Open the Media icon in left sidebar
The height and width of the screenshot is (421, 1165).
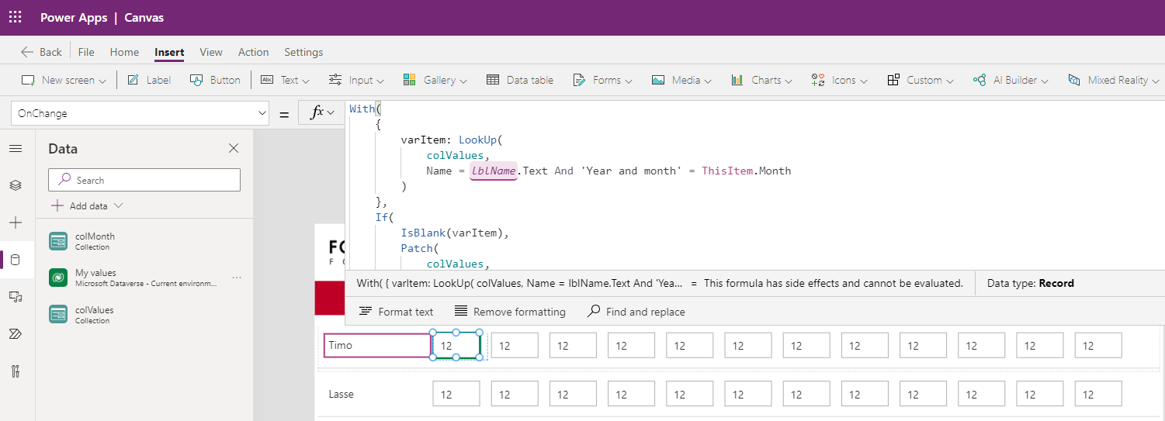pyautogui.click(x=16, y=296)
